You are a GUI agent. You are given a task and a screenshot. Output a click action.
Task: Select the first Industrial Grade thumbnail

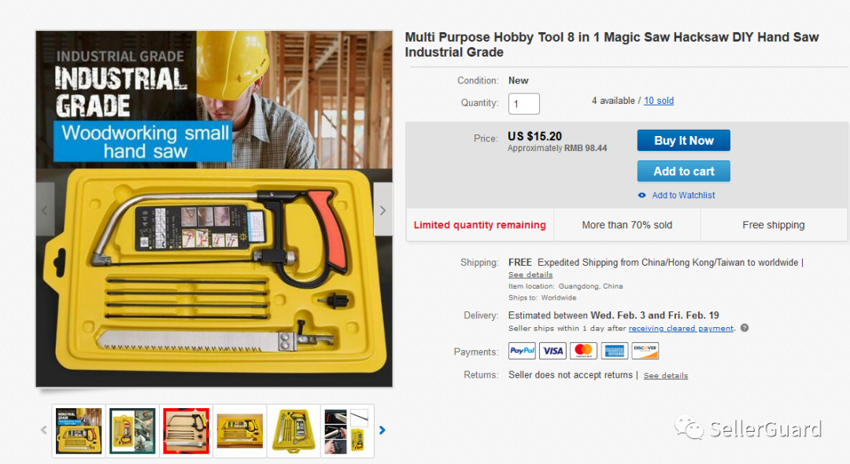pos(79,431)
